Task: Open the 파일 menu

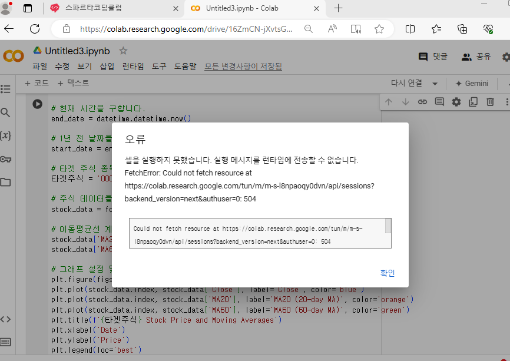Action: click(x=39, y=67)
